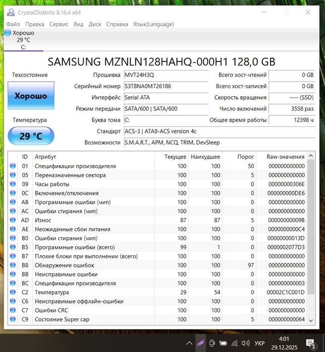This screenshot has width=325, height=352.
Task: Click the Буква тома field C:
Action: [x=166, y=120]
